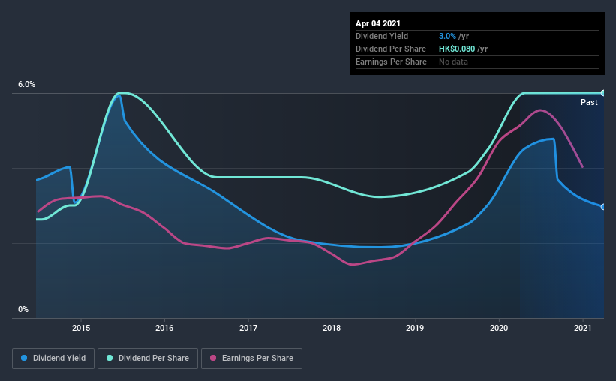Click the Earnings Per Share tooltip row label
The height and width of the screenshot is (381, 616).
coord(391,61)
